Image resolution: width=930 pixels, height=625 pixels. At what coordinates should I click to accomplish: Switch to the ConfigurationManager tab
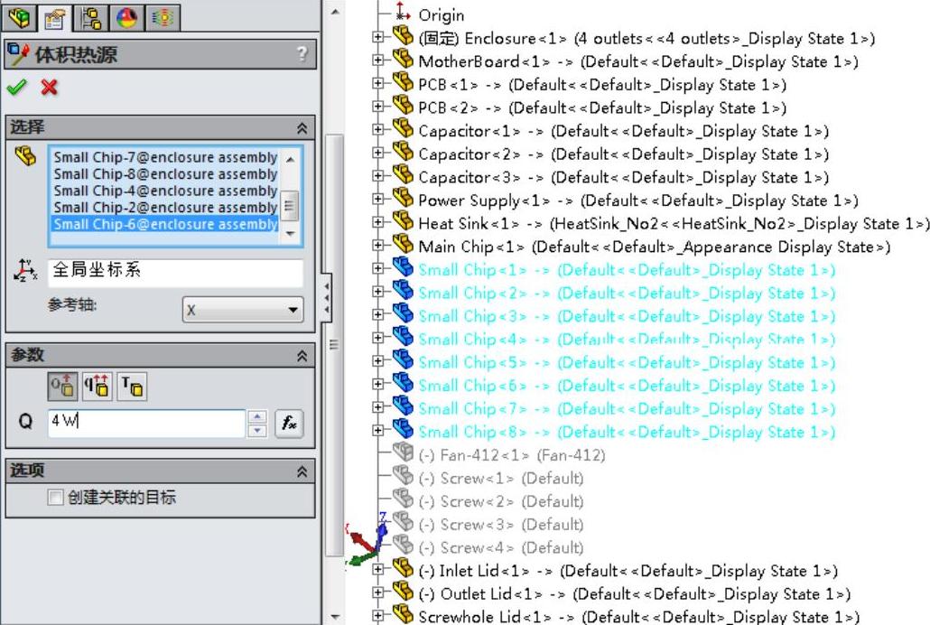tap(90, 15)
